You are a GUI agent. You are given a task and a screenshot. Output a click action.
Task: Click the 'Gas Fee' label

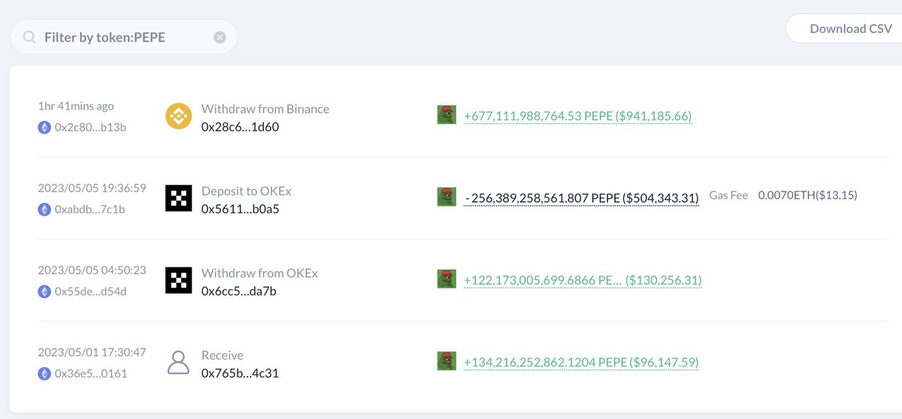(x=728, y=195)
